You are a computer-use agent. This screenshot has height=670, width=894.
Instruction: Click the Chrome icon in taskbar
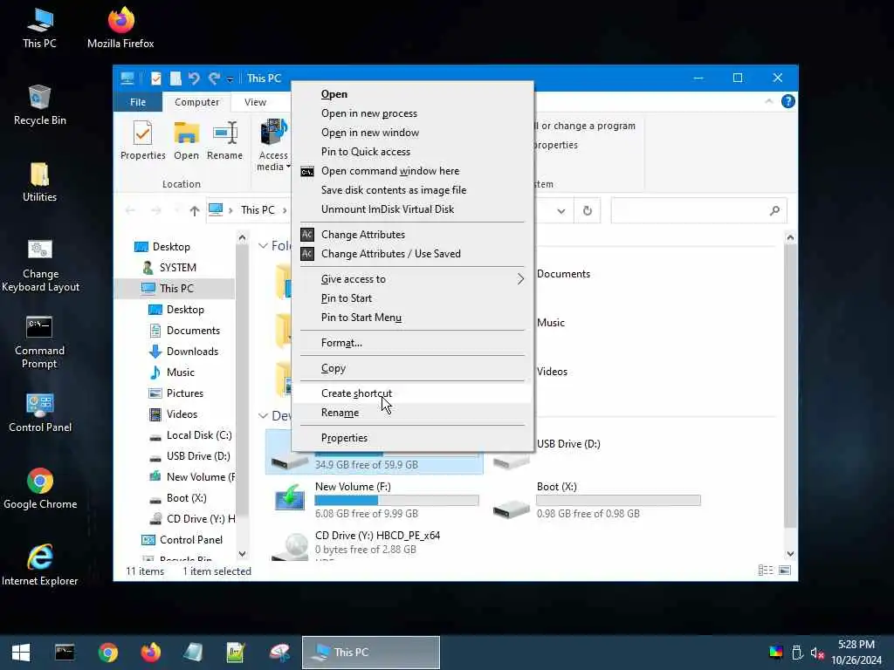click(x=107, y=653)
